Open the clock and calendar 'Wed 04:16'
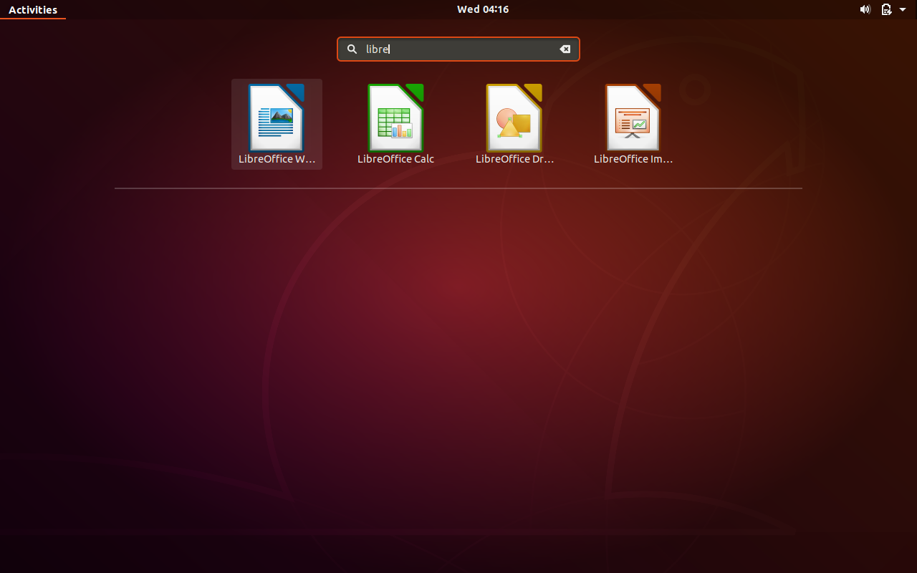The width and height of the screenshot is (917, 573). pyautogui.click(x=483, y=9)
